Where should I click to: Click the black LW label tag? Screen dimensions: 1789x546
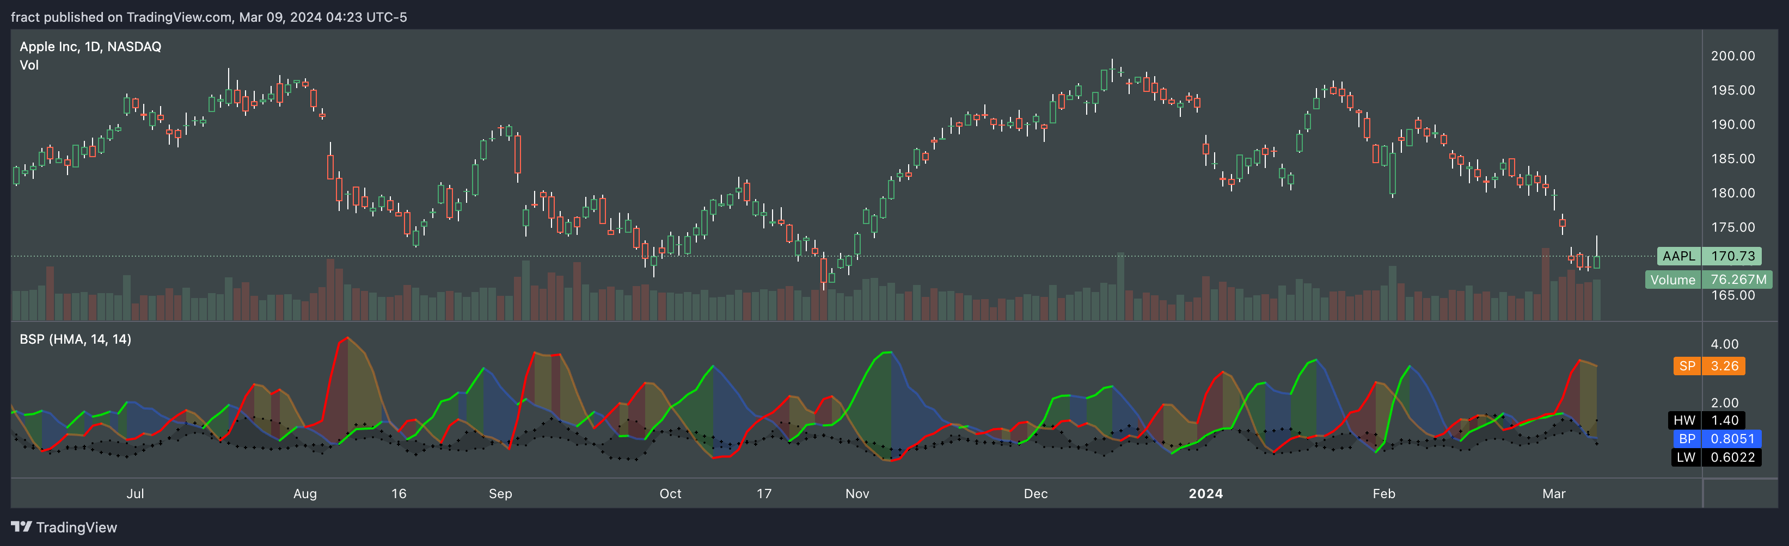pyautogui.click(x=1686, y=457)
